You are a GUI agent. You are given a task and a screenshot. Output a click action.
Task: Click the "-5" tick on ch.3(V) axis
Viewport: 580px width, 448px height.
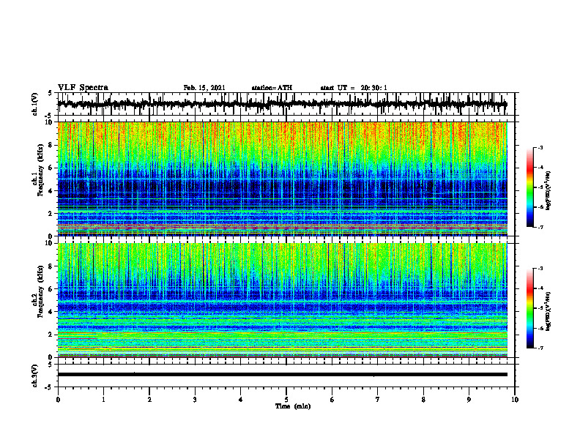pyautogui.click(x=49, y=387)
